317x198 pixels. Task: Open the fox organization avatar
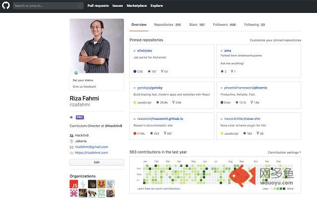(101, 184)
